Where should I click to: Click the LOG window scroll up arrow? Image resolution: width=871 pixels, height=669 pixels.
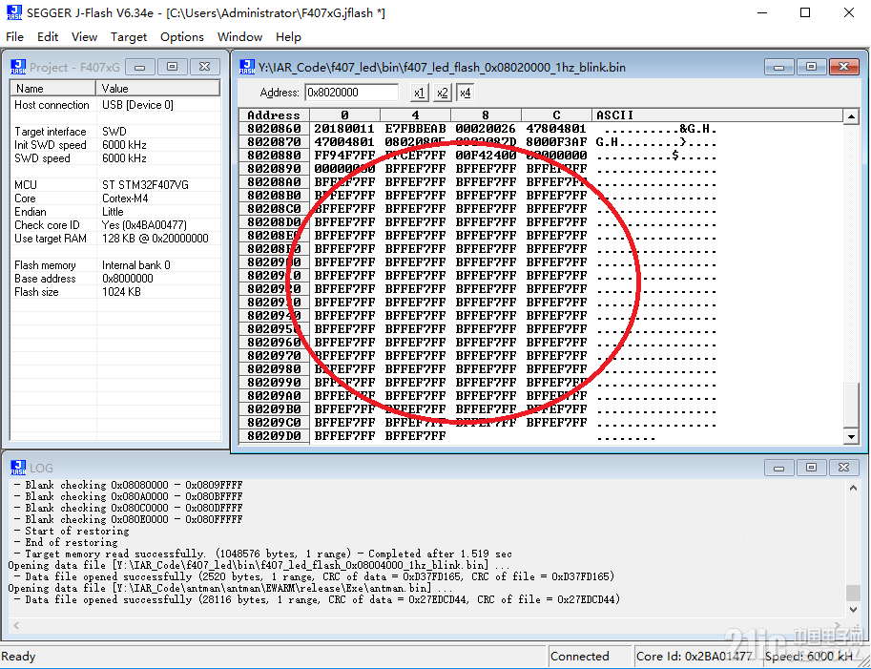(x=853, y=488)
